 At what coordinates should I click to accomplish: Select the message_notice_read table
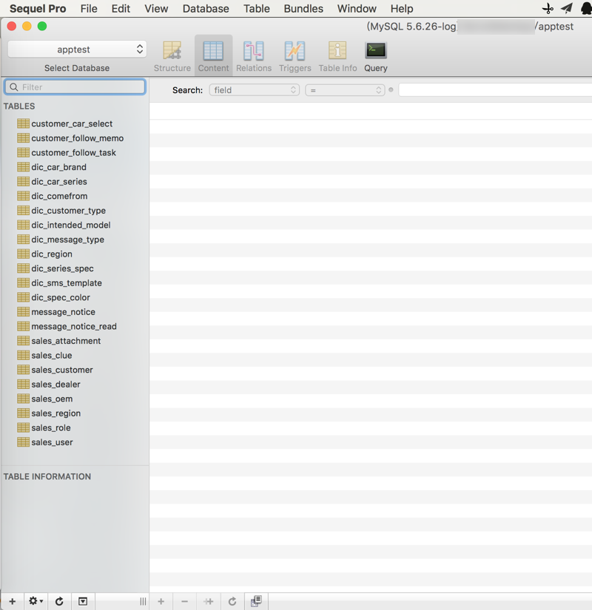click(75, 326)
